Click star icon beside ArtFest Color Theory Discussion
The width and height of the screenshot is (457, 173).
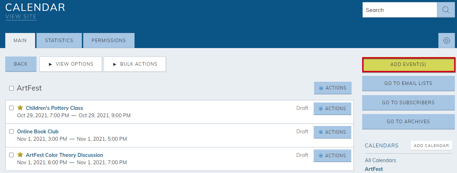coord(20,155)
